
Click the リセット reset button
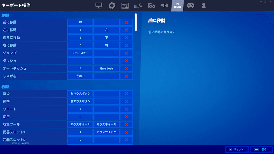237,149
